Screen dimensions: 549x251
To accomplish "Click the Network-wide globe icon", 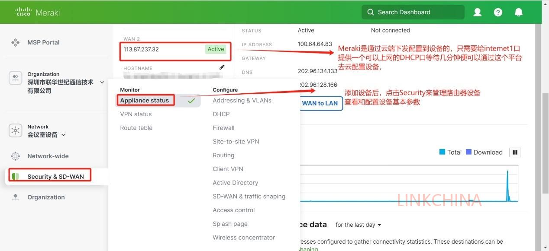I will (x=16, y=156).
